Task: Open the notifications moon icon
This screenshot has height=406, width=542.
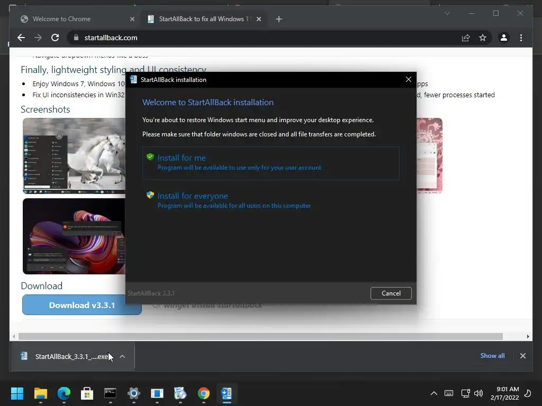Action: [528, 393]
